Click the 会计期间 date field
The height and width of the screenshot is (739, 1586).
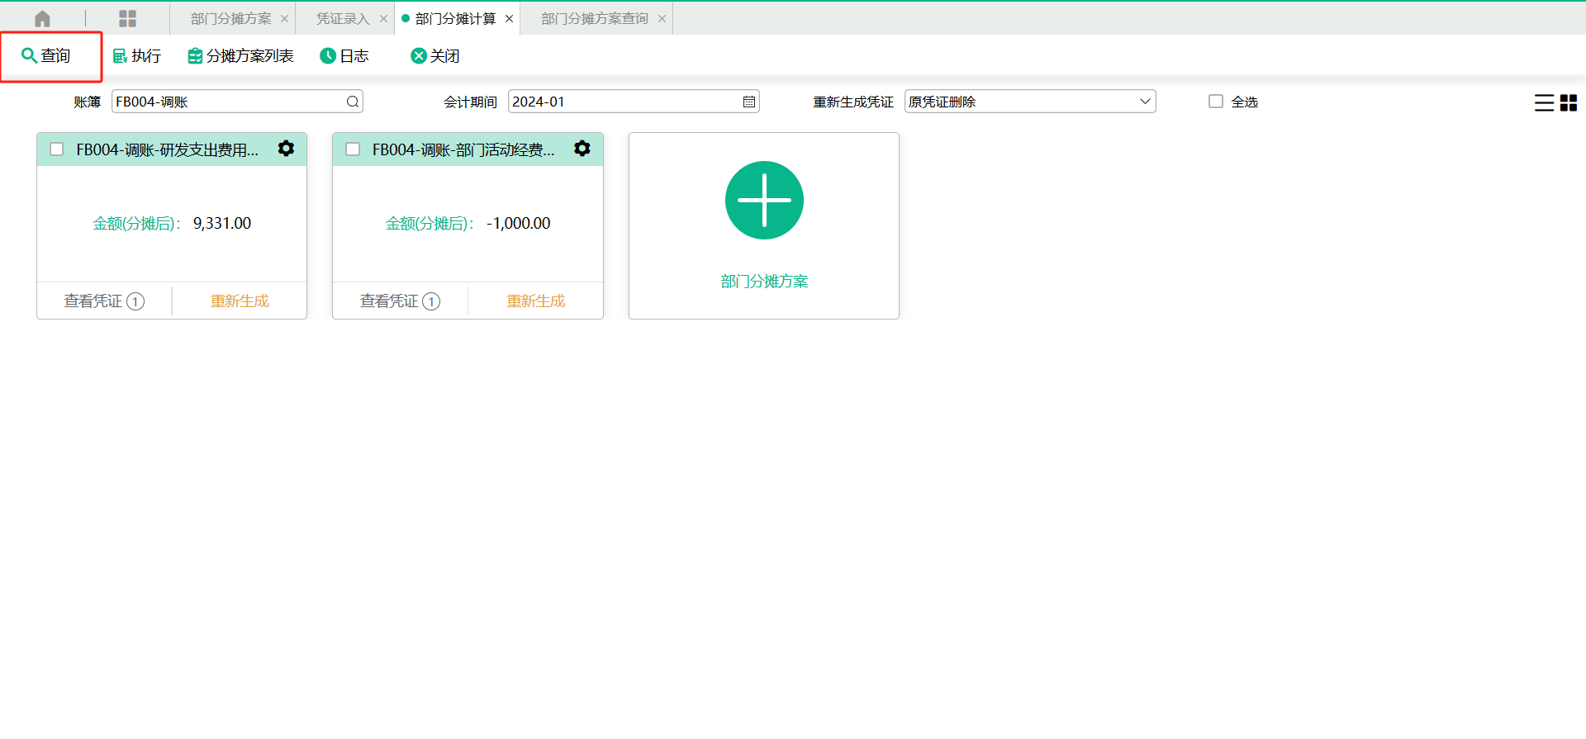[x=634, y=102]
